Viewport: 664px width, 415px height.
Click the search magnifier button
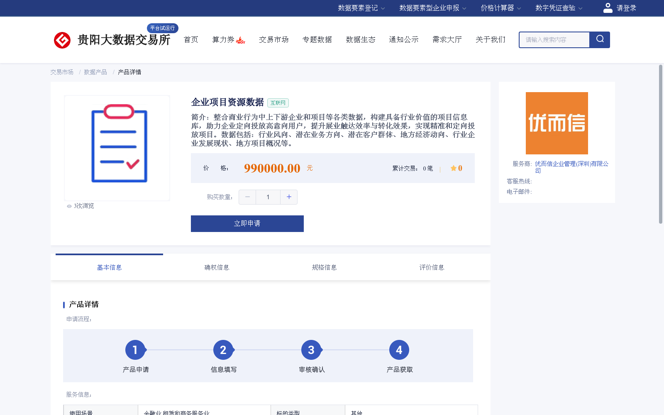pos(600,39)
